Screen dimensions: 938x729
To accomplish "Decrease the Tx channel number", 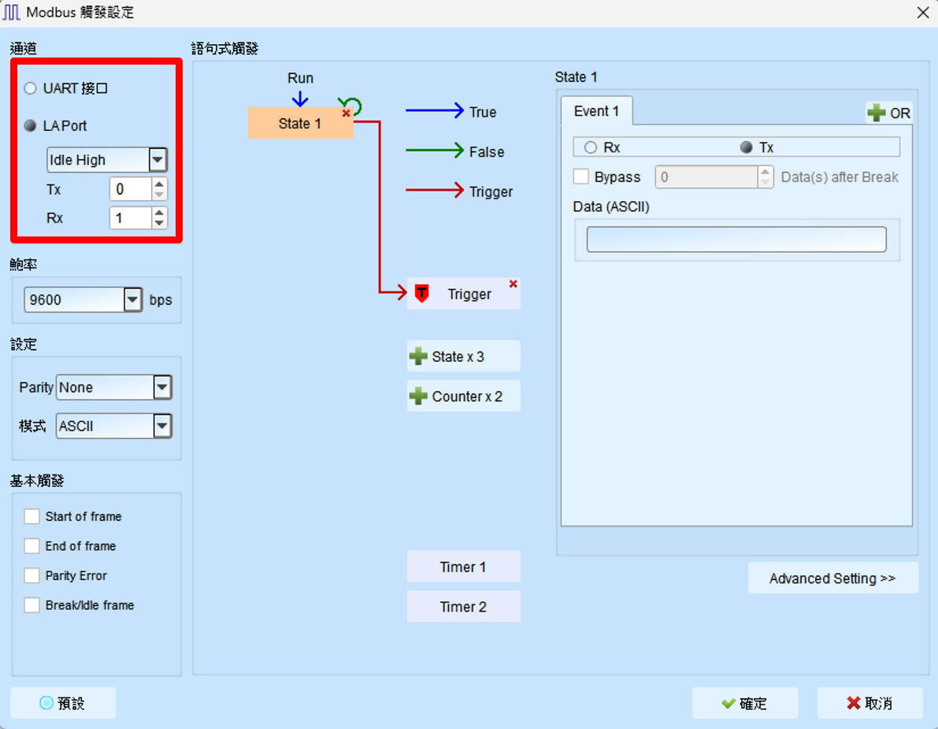I will point(159,195).
